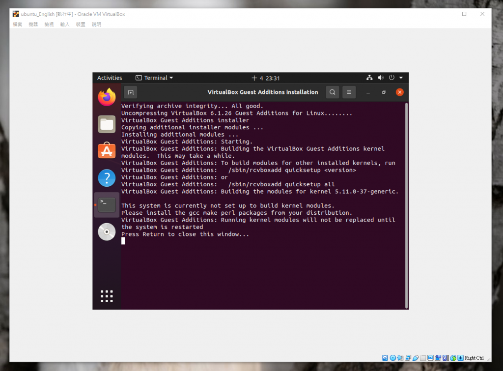Click the display indicator in status bar
This screenshot has height=371, width=503.
(x=430, y=358)
